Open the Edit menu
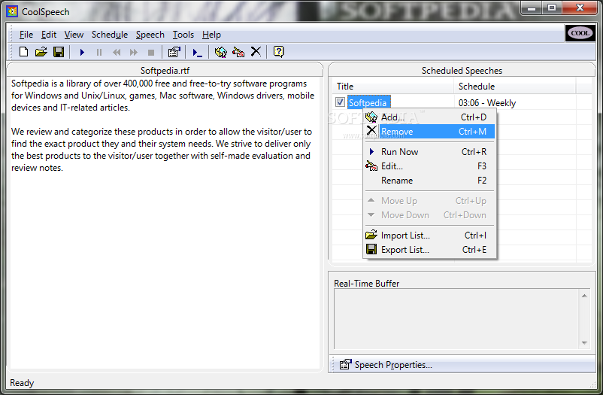 coord(49,35)
